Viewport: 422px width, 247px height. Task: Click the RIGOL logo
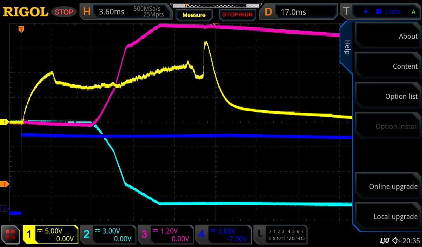(26, 12)
